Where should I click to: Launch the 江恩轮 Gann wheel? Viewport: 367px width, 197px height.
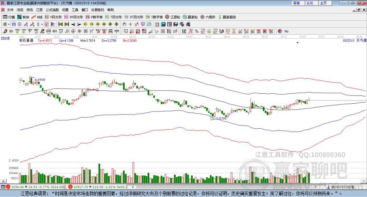(173, 17)
